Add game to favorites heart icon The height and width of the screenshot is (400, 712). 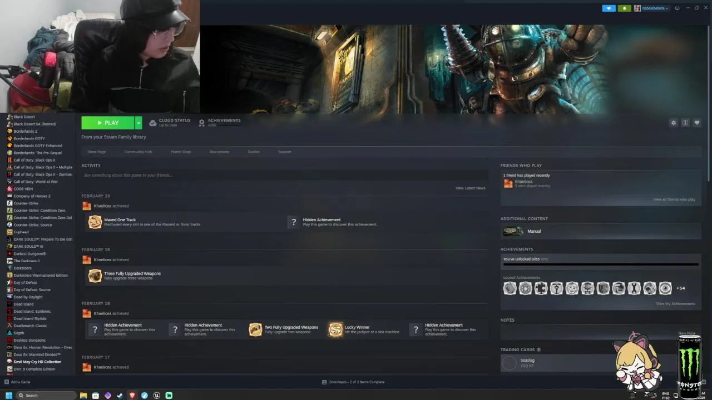tap(697, 123)
